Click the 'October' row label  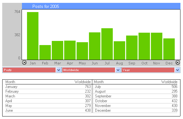click(x=101, y=101)
